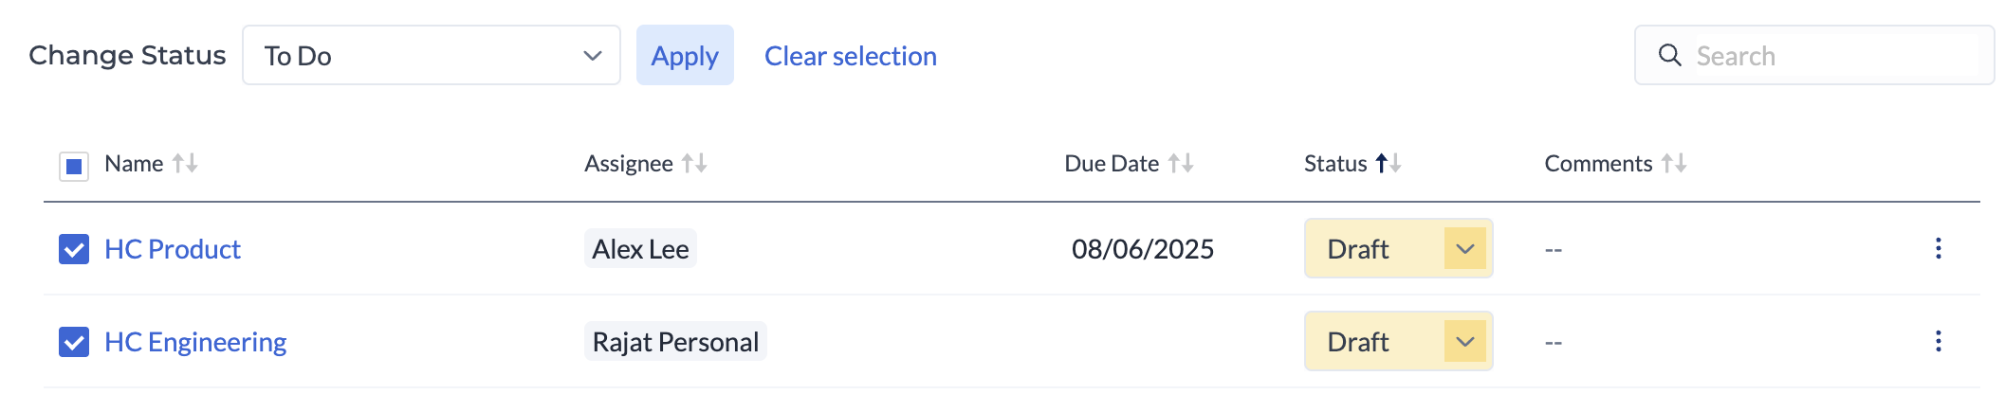Sort table by Assignee column
The width and height of the screenshot is (2005, 394).
694,164
